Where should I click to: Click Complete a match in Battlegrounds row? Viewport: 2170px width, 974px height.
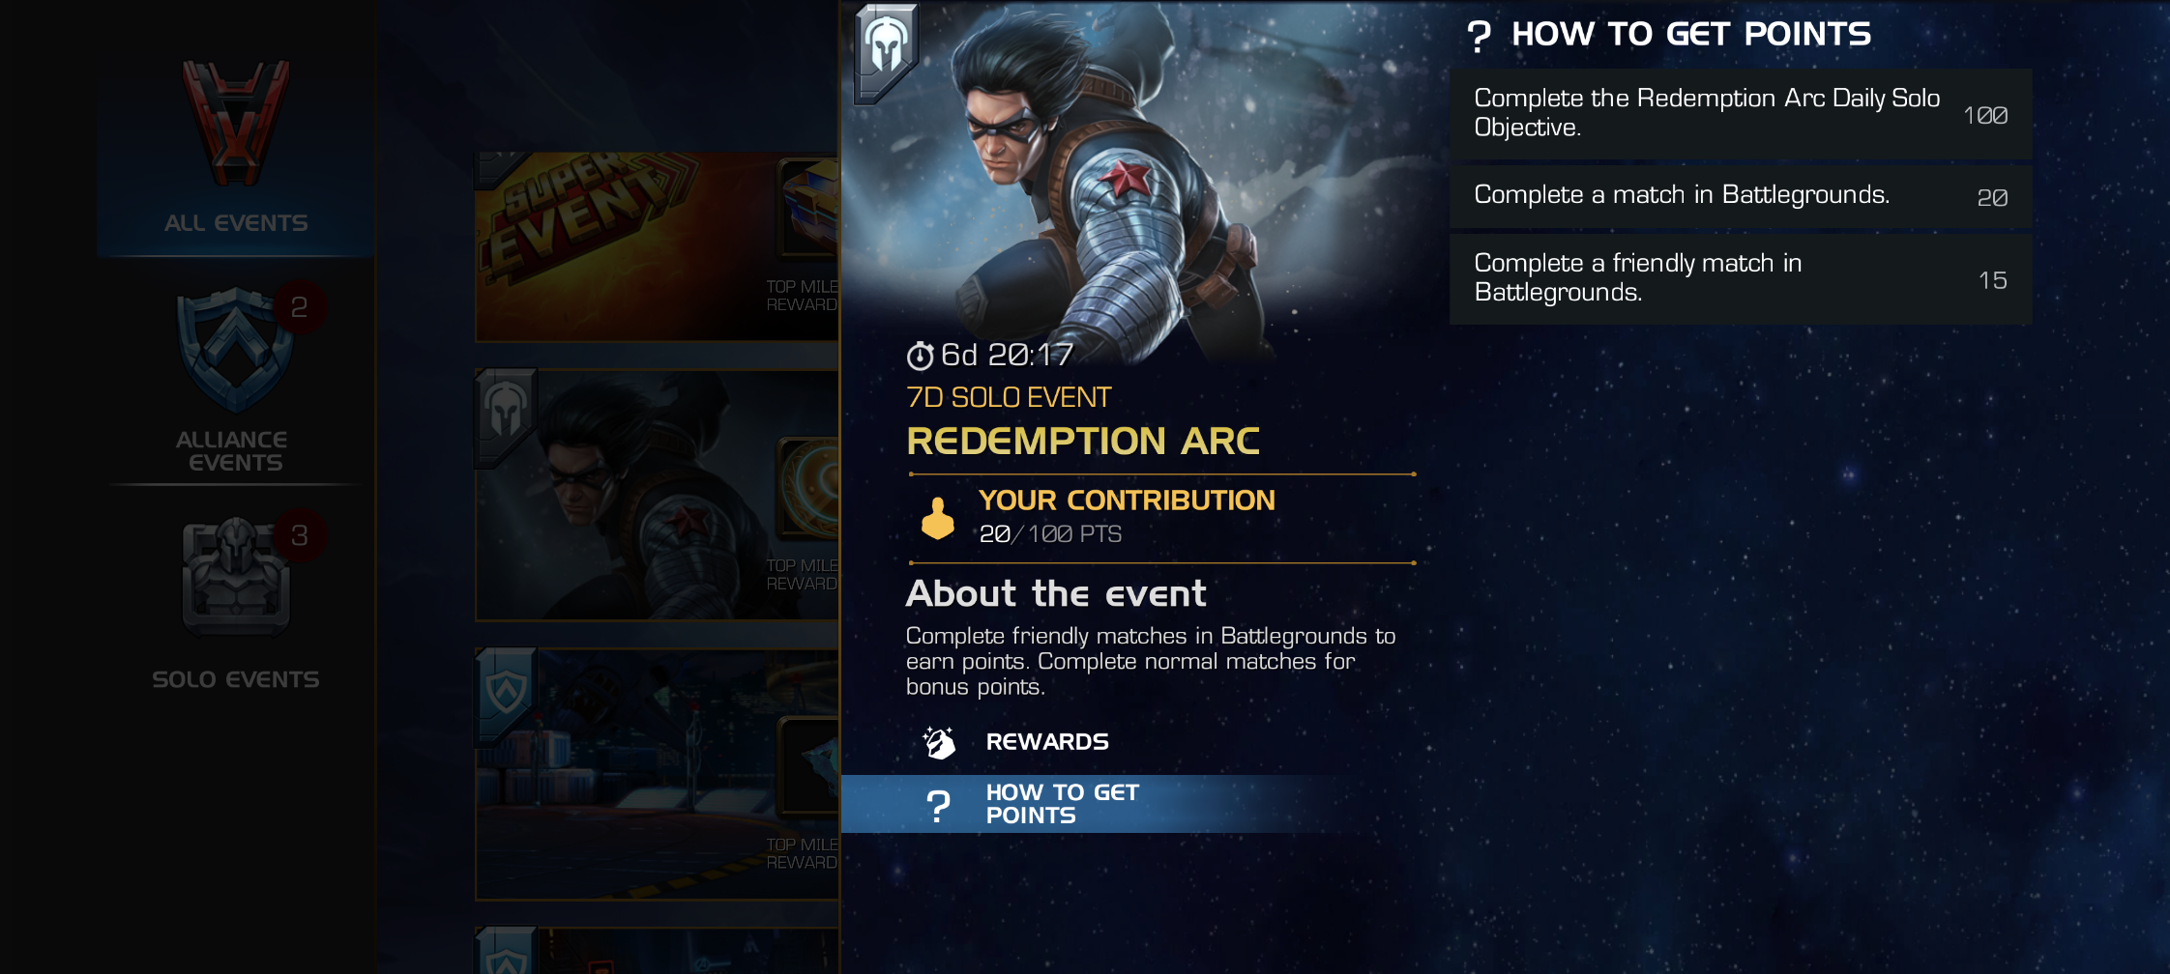(x=1741, y=196)
